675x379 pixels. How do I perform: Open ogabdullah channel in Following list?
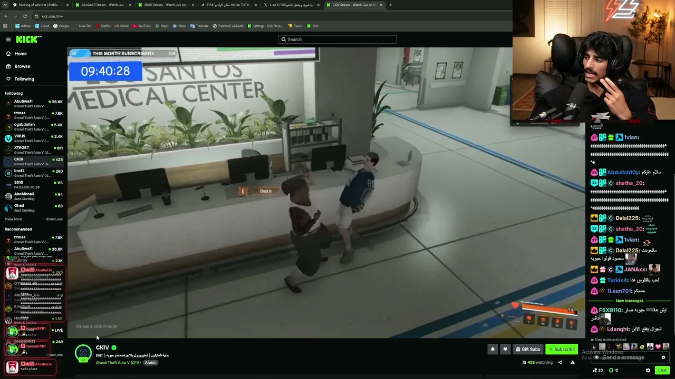pyautogui.click(x=34, y=127)
